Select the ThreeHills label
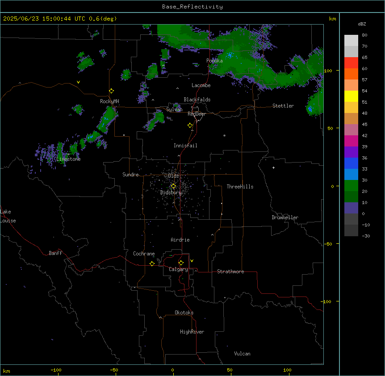Viewport: 385px width, 376px height. tap(240, 187)
